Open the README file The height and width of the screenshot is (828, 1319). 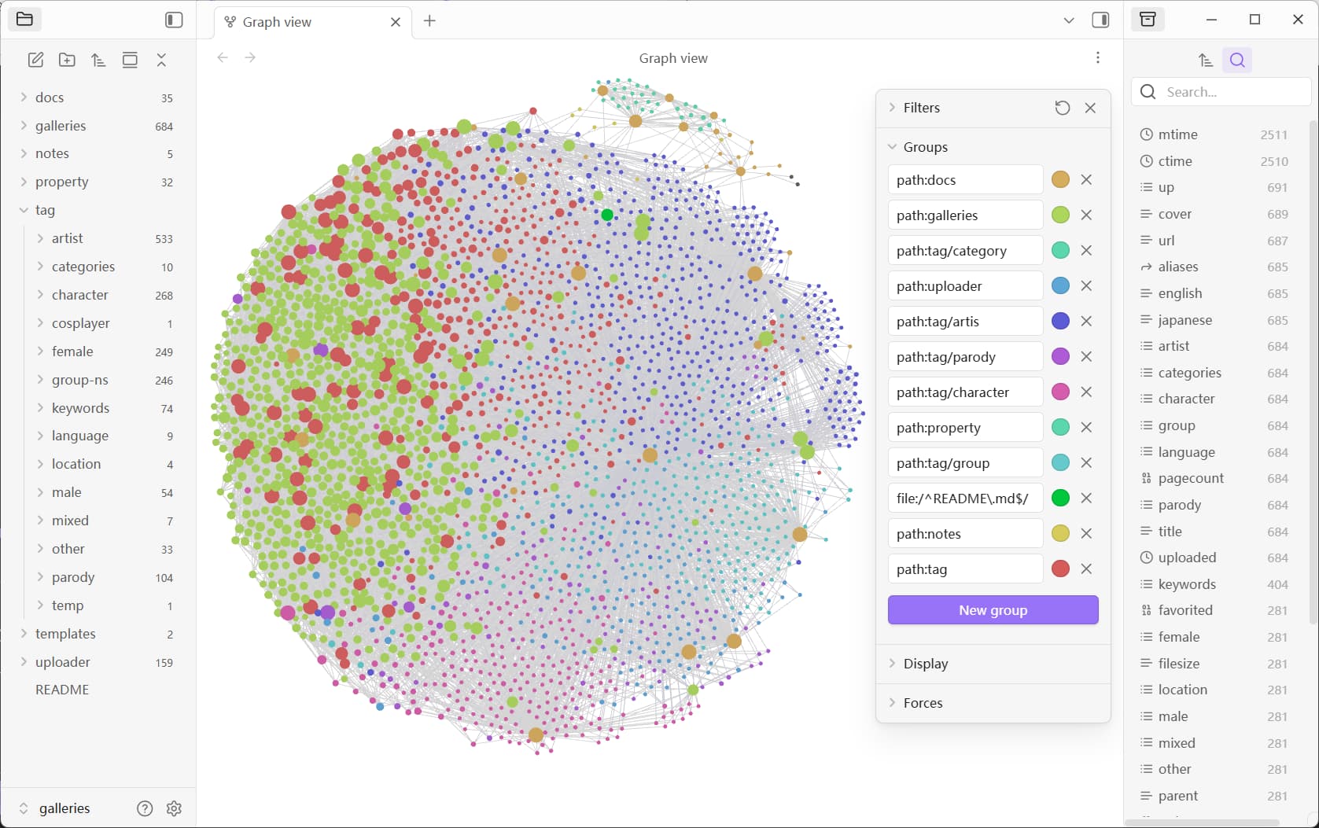coord(62,690)
